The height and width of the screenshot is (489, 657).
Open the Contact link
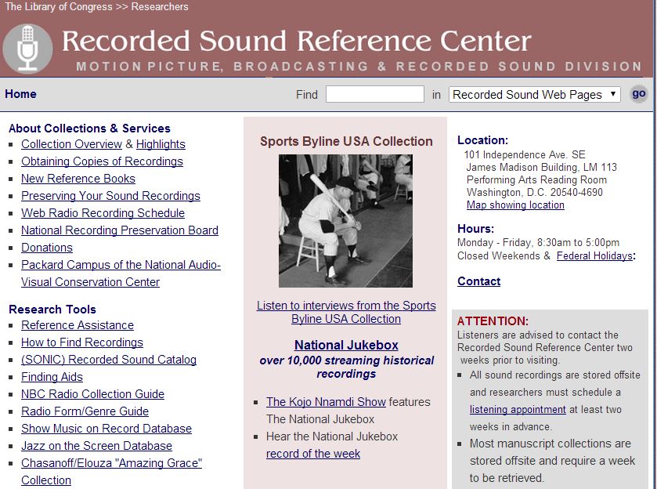pos(479,281)
